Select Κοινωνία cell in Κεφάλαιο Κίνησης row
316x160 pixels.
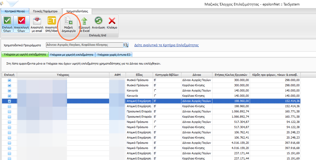point(139,96)
